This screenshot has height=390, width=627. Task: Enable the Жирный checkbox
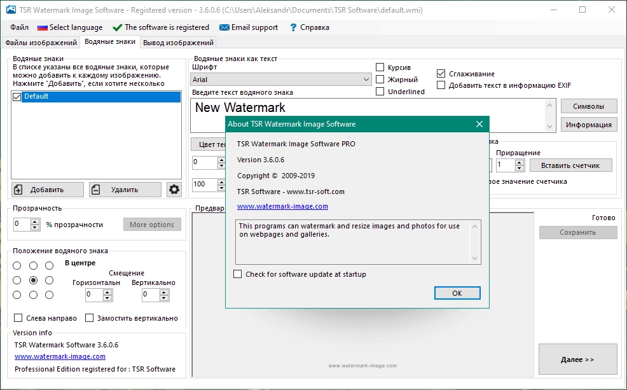[x=380, y=79]
